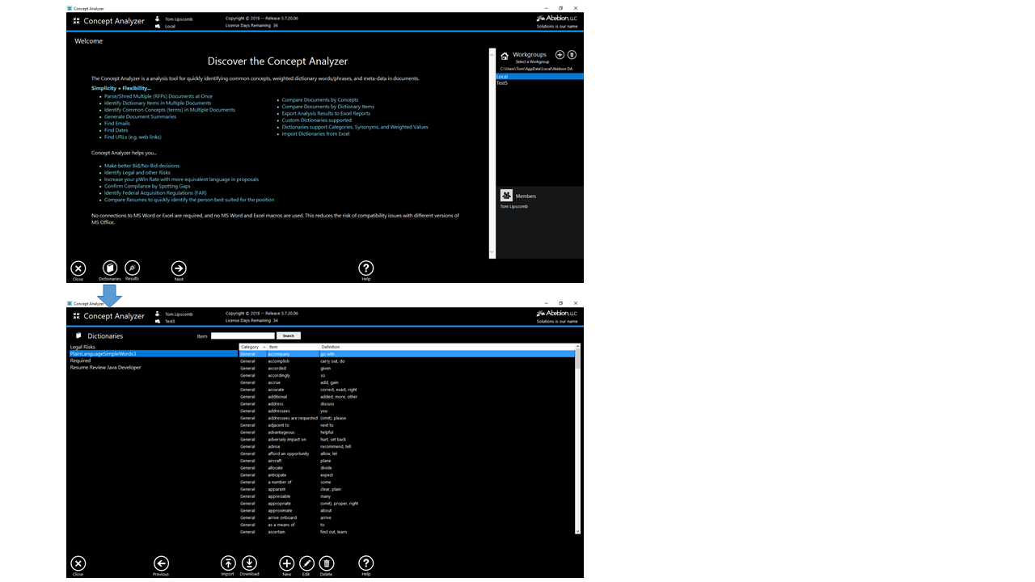Click the Abebion LLC logo in Welcome window
Image resolution: width=1035 pixels, height=582 pixels.
click(557, 19)
